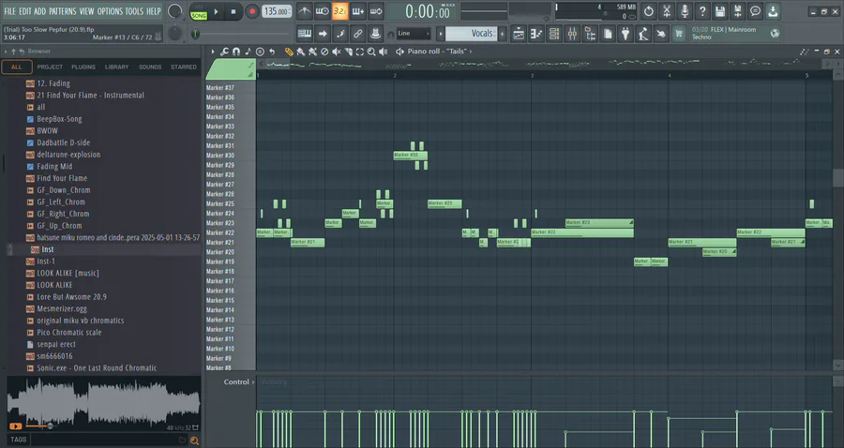Toggle wait for input before recording

point(322,10)
